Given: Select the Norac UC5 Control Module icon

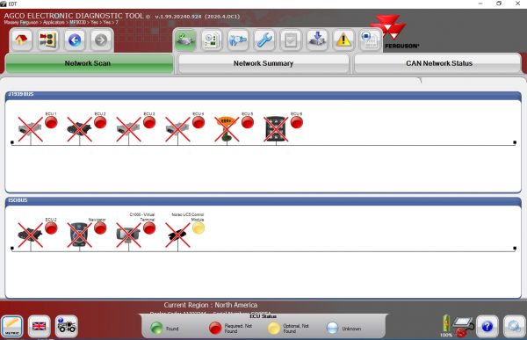Looking at the screenshot, I should [x=177, y=235].
